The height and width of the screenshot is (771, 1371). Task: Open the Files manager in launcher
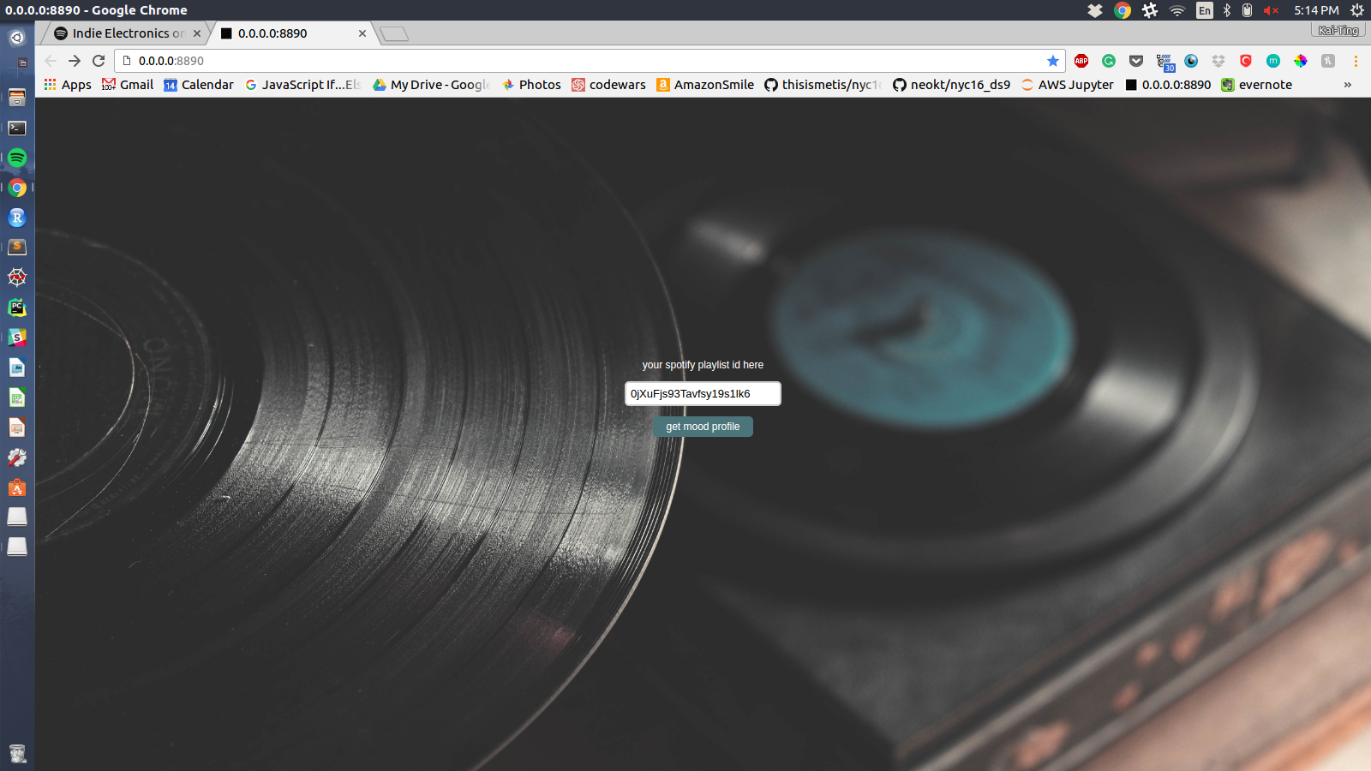[x=17, y=98]
